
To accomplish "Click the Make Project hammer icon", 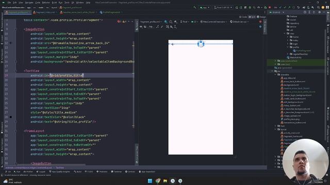I will [195, 7].
